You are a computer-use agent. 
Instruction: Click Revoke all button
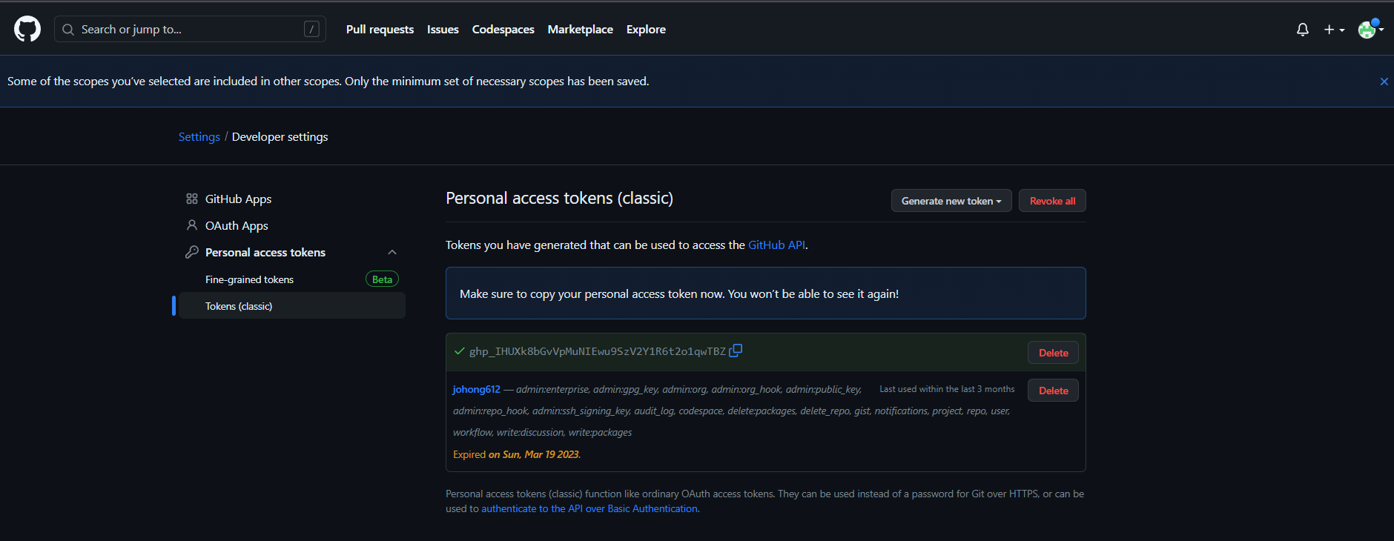click(1052, 201)
